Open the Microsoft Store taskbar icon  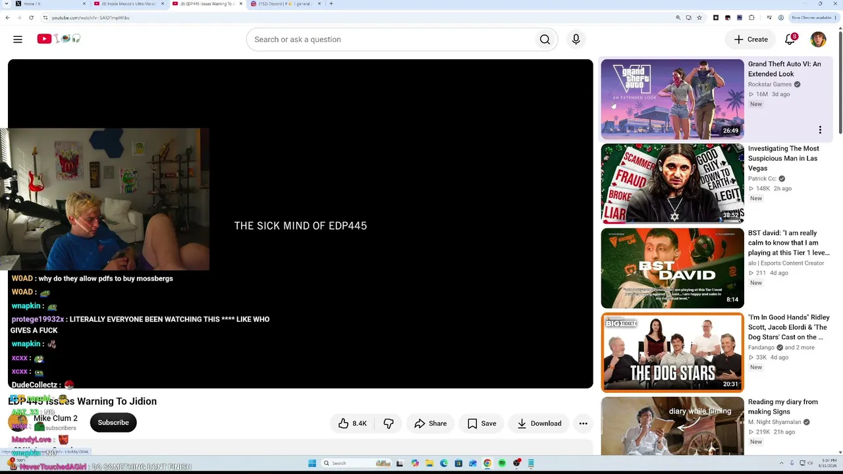pyautogui.click(x=458, y=463)
